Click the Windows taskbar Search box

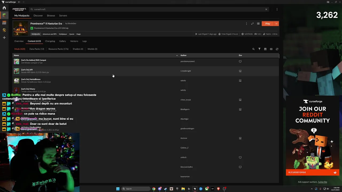pyautogui.click(x=135, y=189)
